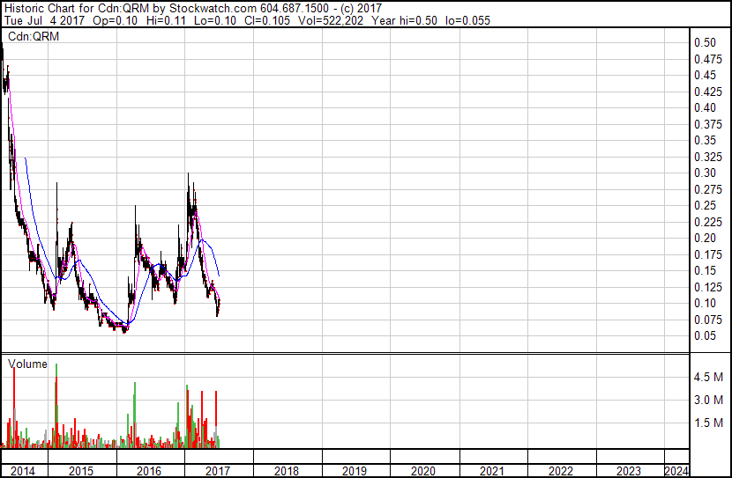Click the 2020 year label
This screenshot has width=732, height=478.
click(423, 471)
